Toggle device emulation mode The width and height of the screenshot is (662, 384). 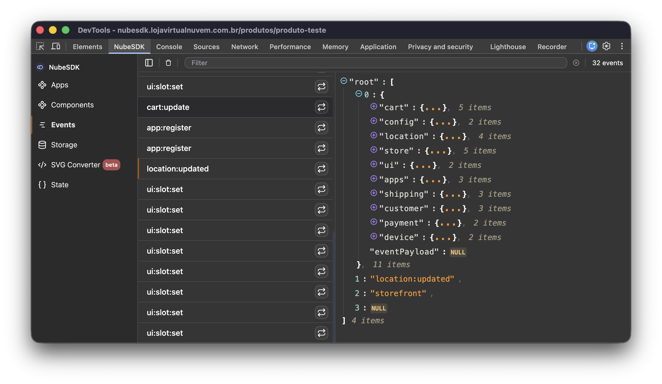(x=56, y=46)
